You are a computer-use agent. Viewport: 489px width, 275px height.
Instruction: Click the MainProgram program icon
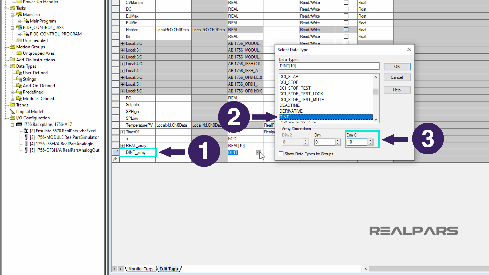coord(26,21)
